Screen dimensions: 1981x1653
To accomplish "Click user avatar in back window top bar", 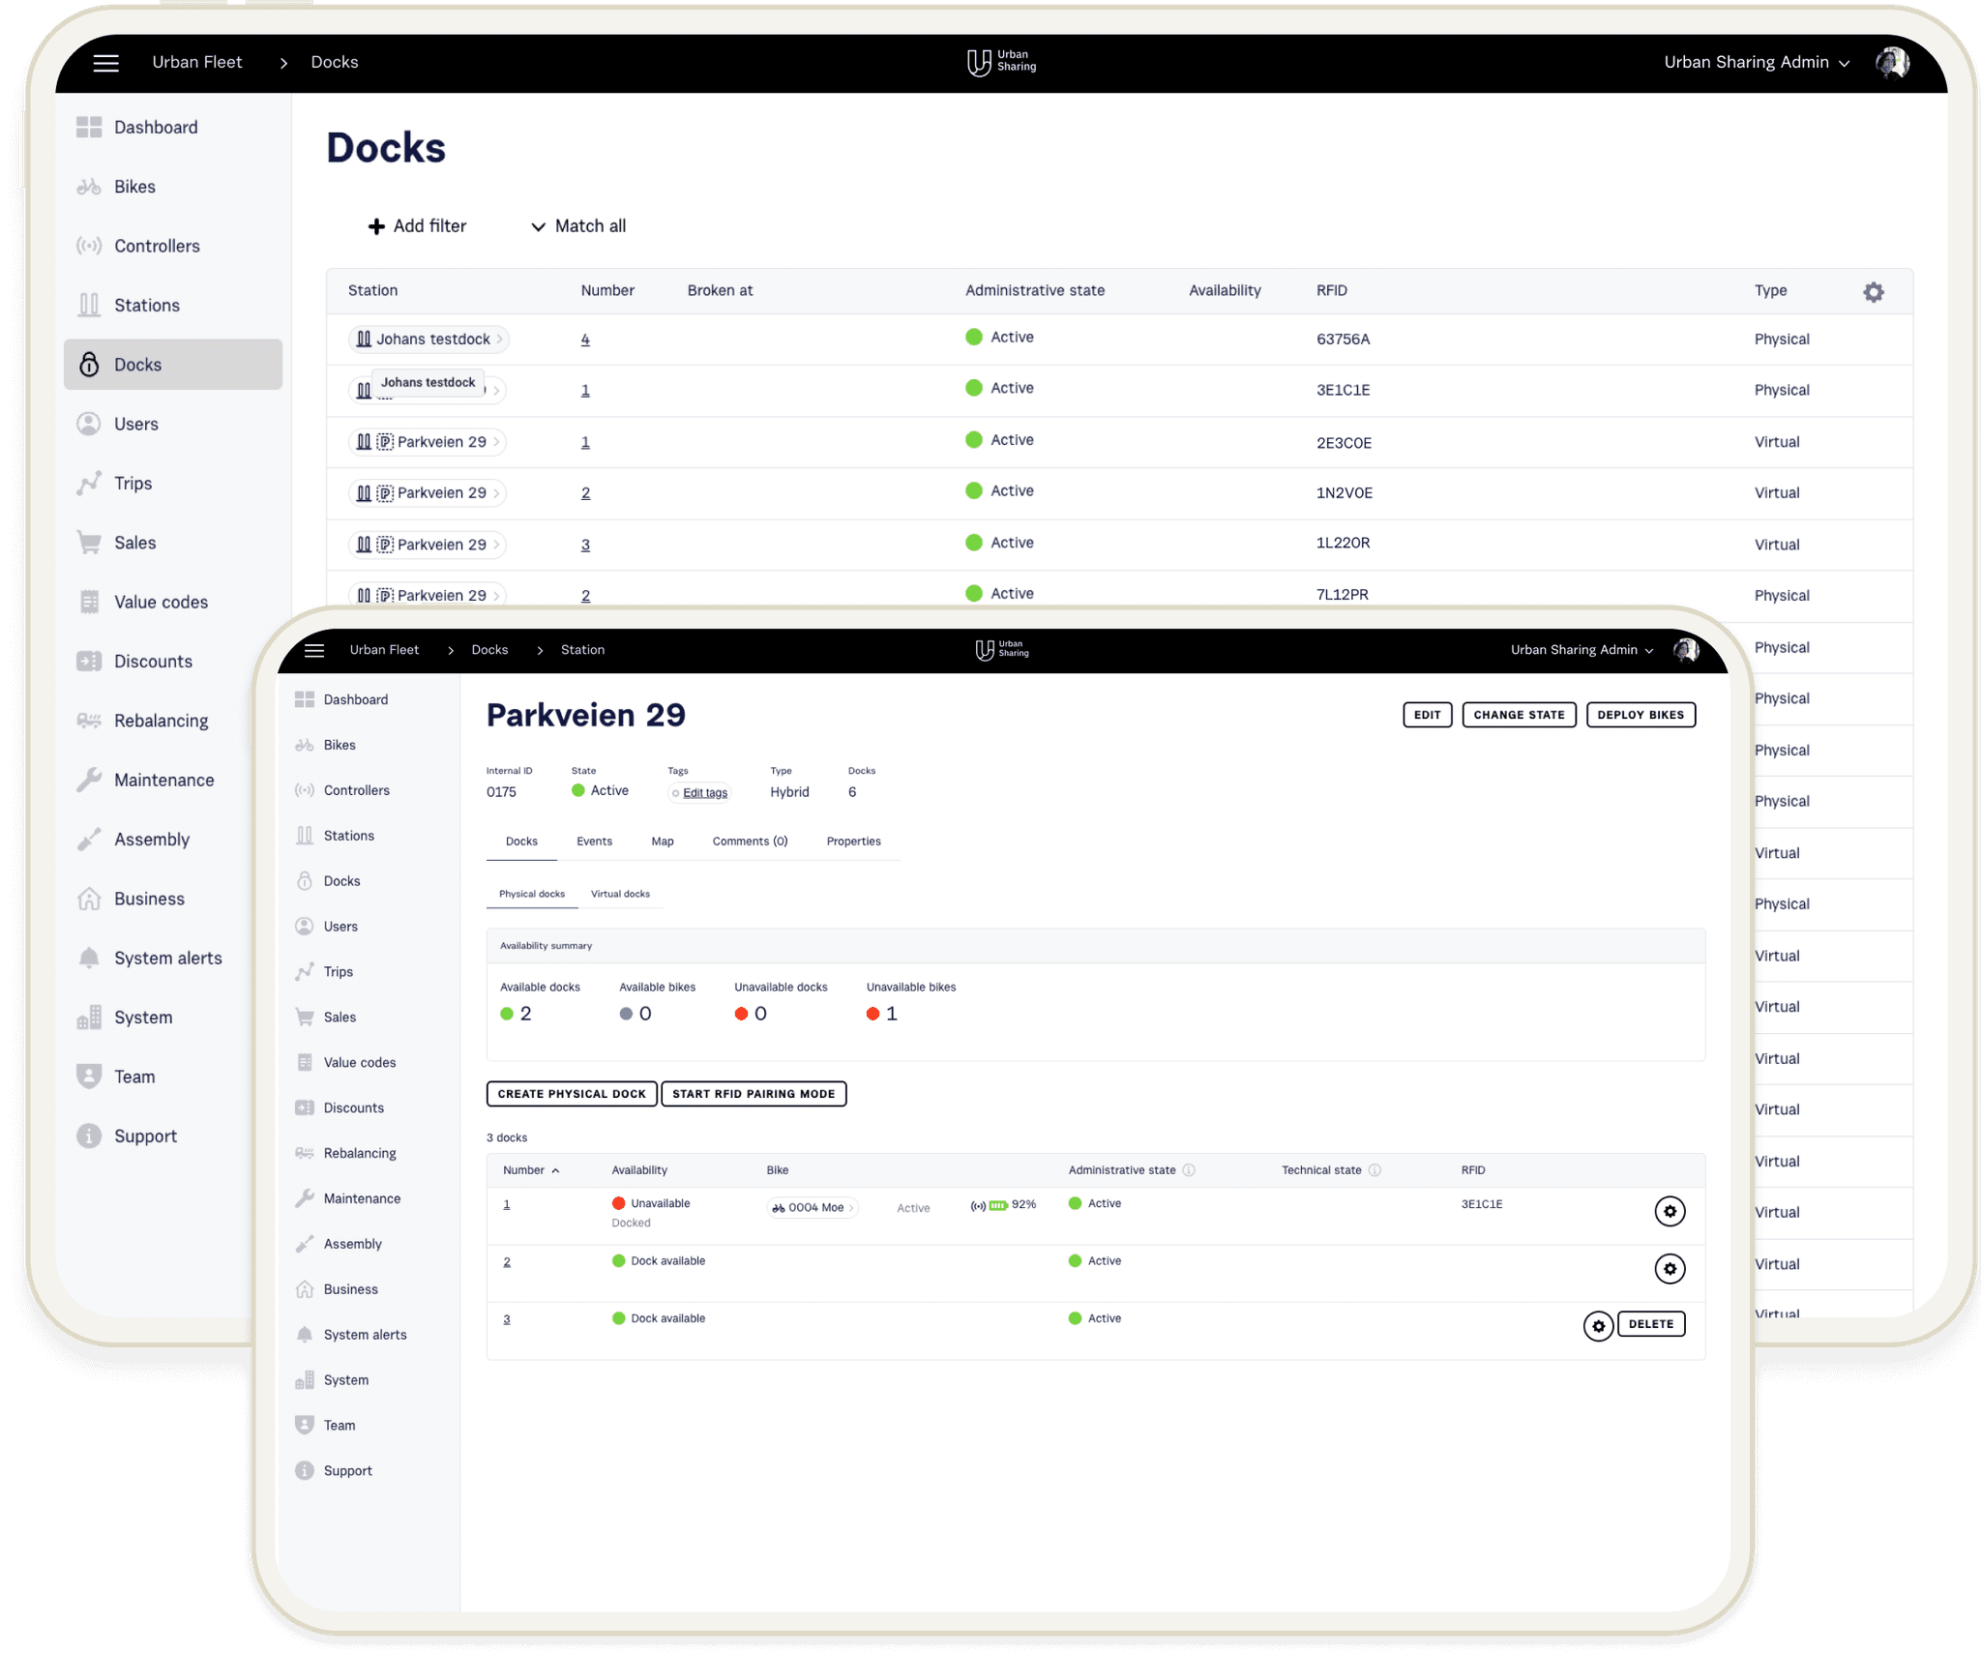I will [1892, 63].
